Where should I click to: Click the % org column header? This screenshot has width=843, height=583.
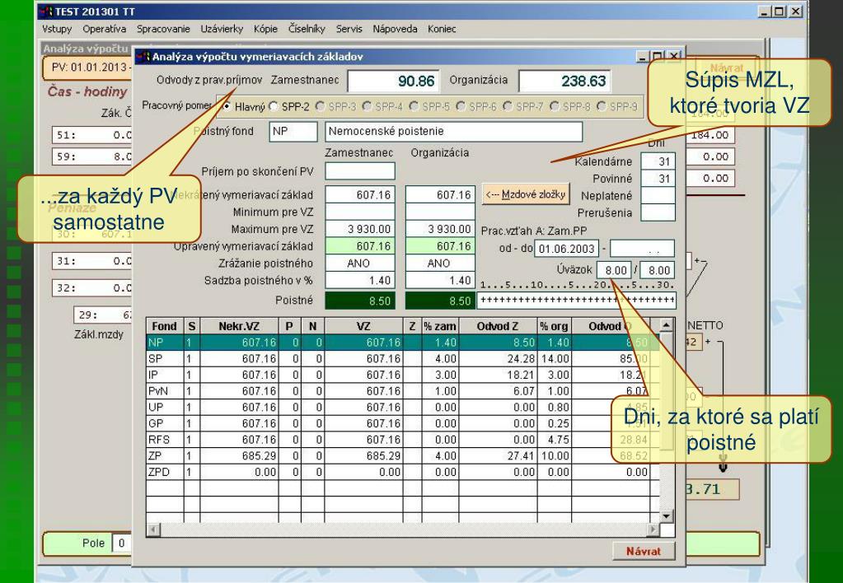(554, 326)
